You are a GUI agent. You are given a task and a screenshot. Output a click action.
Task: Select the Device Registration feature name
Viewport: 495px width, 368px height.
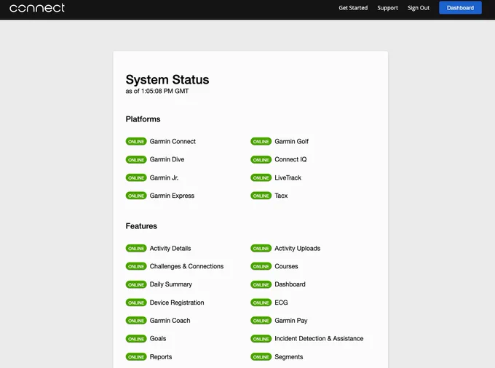tap(177, 303)
